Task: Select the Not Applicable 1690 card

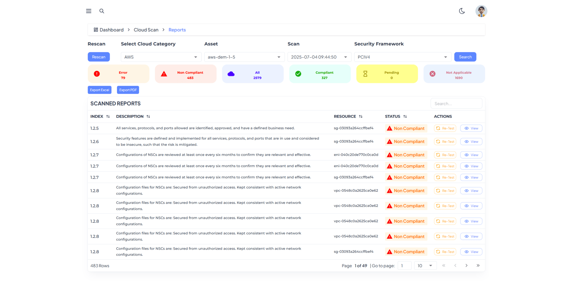Action: coord(454,74)
